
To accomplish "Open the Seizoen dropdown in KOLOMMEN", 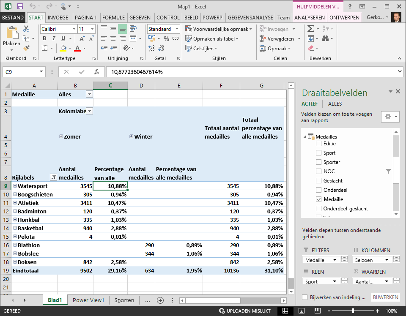I will coord(387,260).
